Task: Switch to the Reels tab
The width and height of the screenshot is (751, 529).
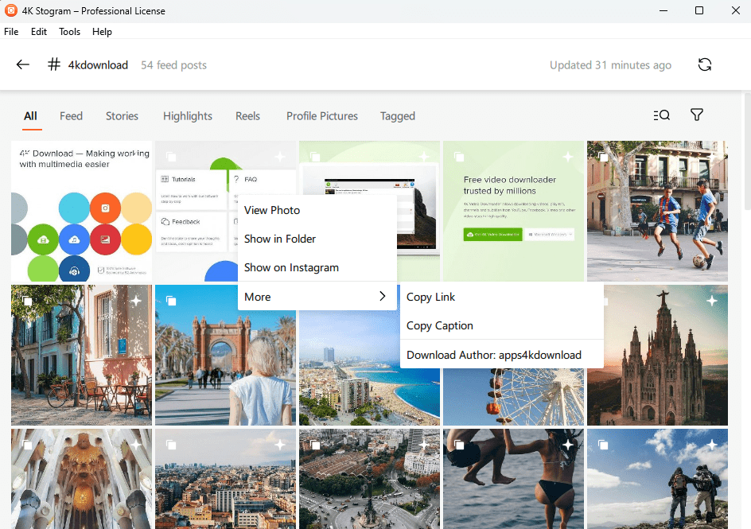Action: click(x=247, y=116)
